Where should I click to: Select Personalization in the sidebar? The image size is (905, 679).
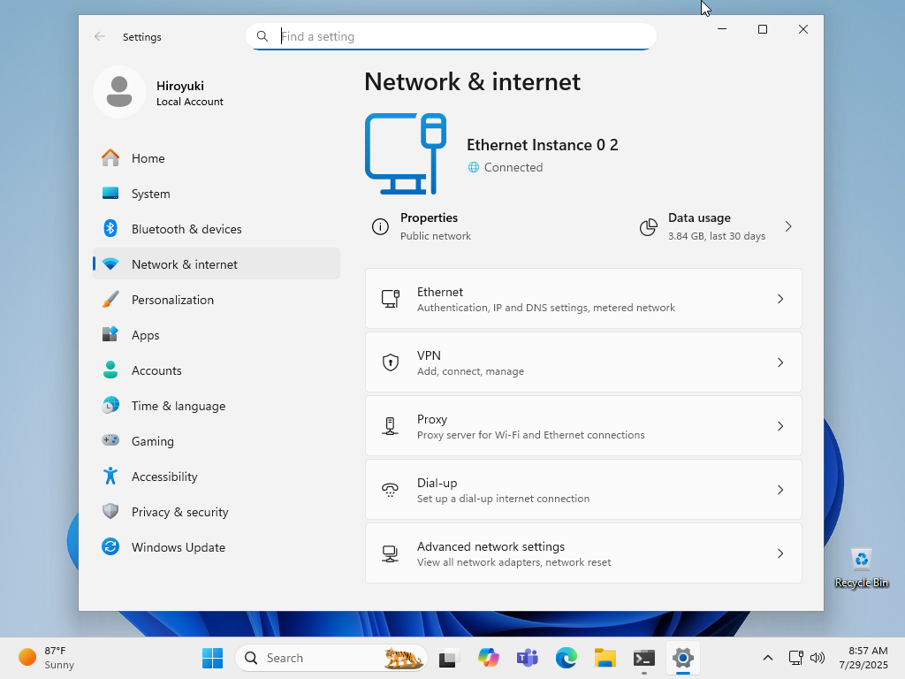point(172,299)
